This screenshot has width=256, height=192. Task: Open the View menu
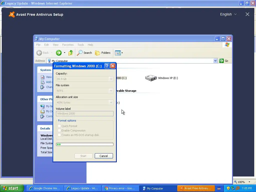pyautogui.click(x=55, y=45)
